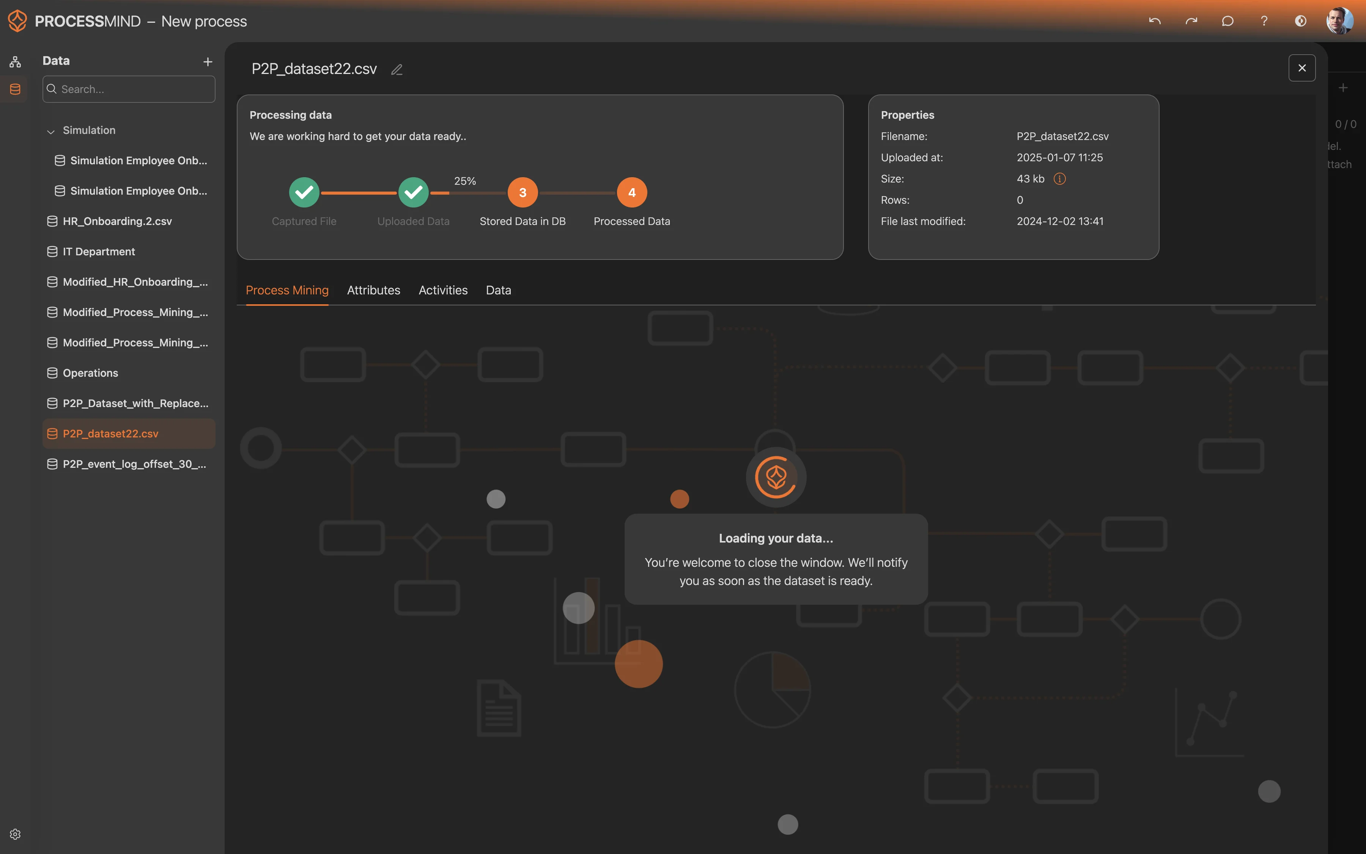Viewport: 1366px width, 854px height.
Task: Click the pencil icon to rename dataset
Action: coord(397,69)
